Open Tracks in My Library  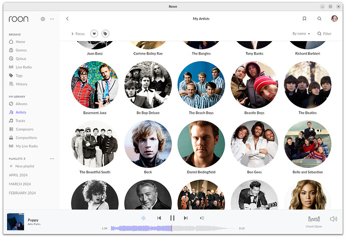coord(17,121)
